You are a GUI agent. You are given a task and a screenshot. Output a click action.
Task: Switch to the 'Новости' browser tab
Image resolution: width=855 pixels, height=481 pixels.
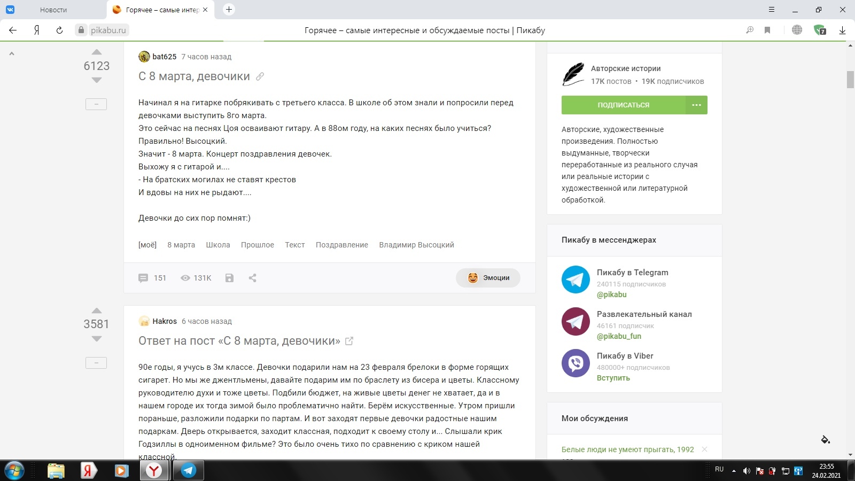point(53,10)
